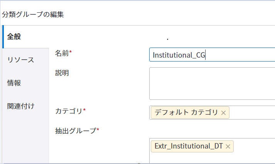The image size is (275, 164).
Task: Select the Extr_Institutional_DT tag text
Action: 189,146
